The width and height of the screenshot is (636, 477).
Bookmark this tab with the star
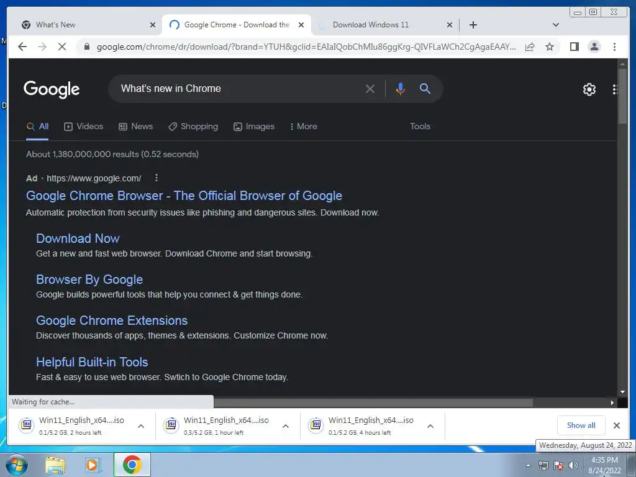[550, 47]
